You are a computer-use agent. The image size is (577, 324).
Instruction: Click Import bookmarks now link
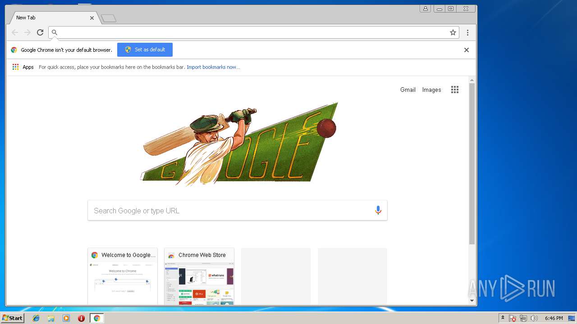(x=213, y=67)
